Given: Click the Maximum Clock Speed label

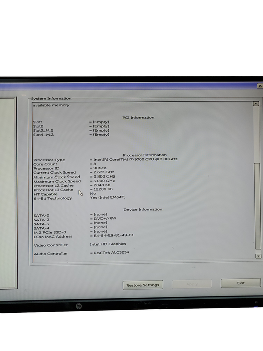Looking at the screenshot, I should pos(57,182).
